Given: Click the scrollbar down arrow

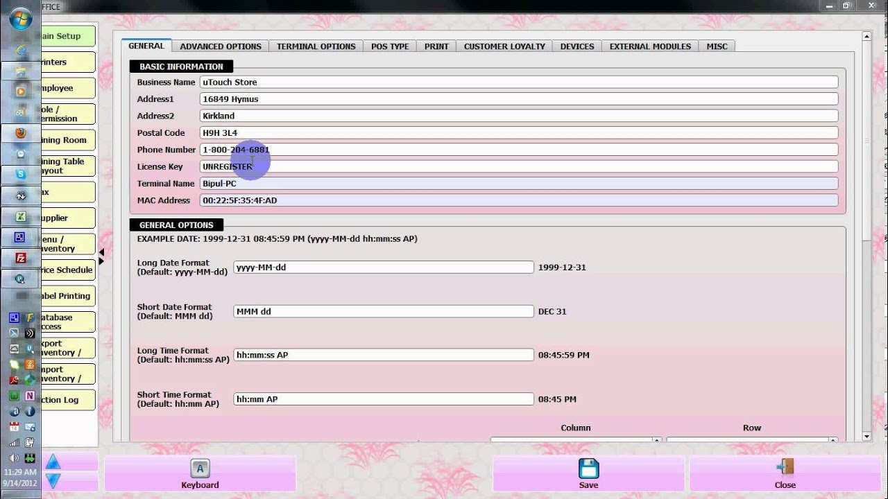Looking at the screenshot, I should pyautogui.click(x=866, y=436).
